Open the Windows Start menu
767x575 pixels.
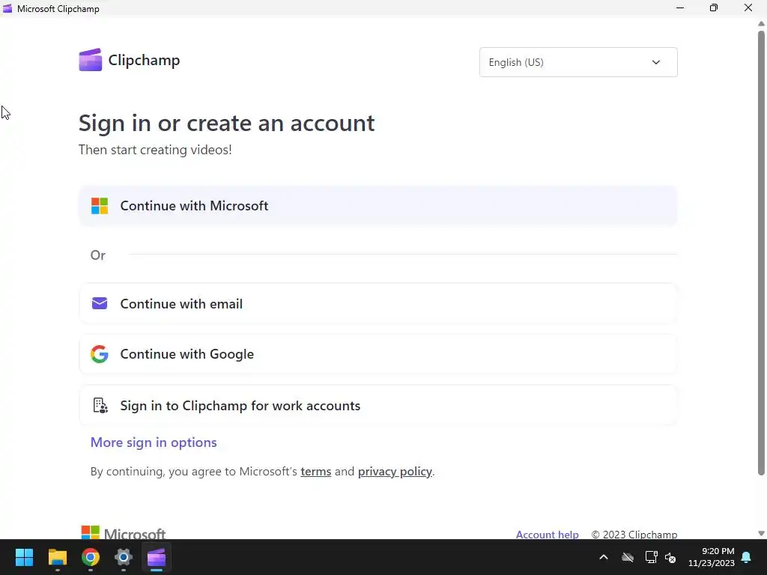(24, 557)
